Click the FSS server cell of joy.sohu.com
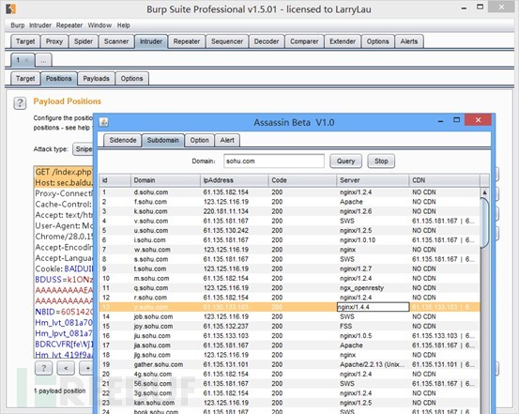Screen dimensions: 519x414 coord(373,327)
